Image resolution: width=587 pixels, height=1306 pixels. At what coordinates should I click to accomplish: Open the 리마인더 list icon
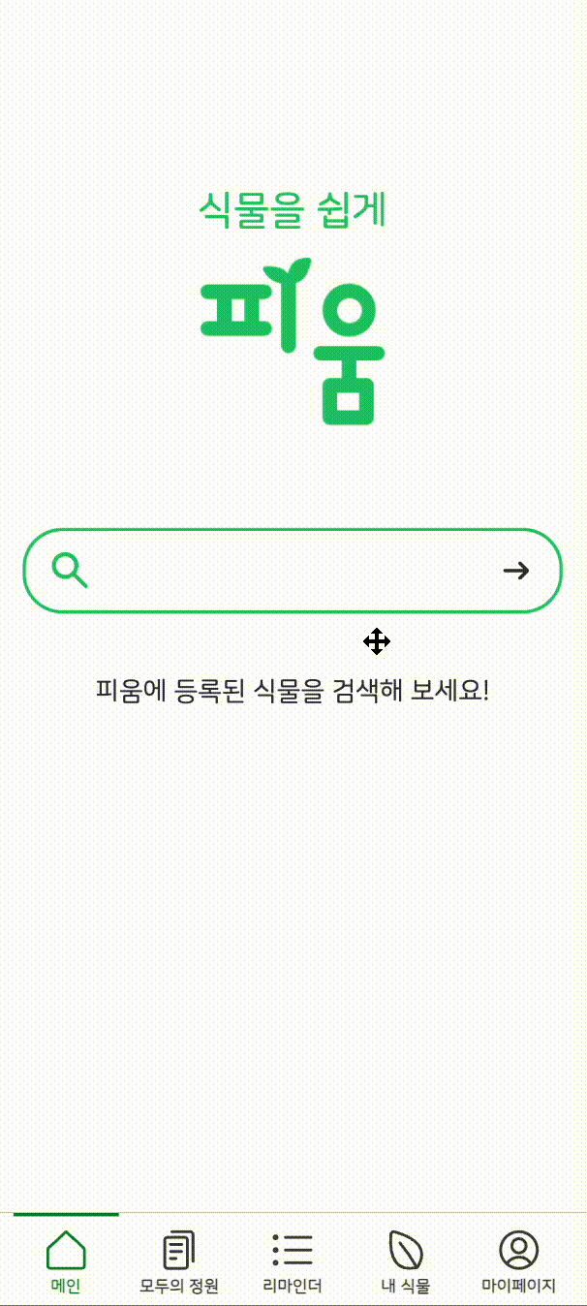(x=293, y=1250)
